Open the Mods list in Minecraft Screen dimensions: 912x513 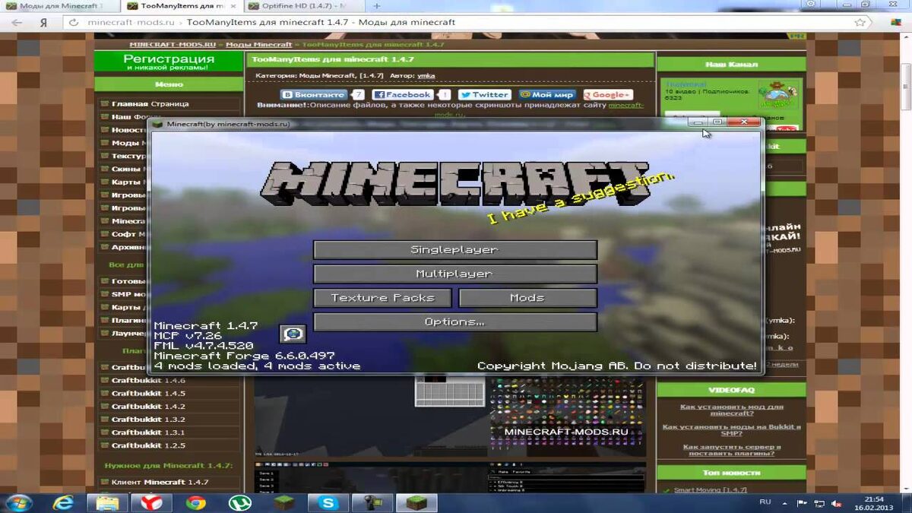527,298
